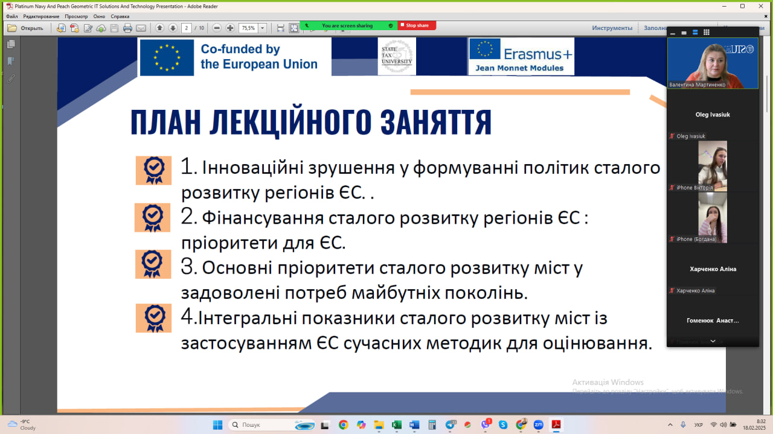773x434 pixels.
Task: Select the Харченко Аліна participant tile
Action: coord(713,269)
